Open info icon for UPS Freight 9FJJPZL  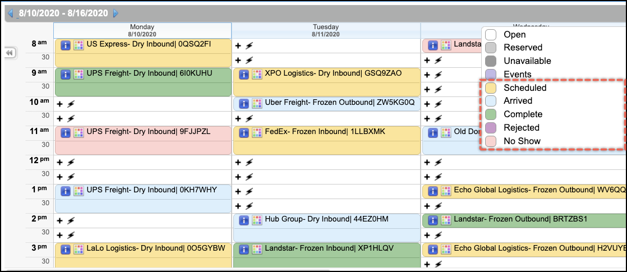click(x=66, y=132)
